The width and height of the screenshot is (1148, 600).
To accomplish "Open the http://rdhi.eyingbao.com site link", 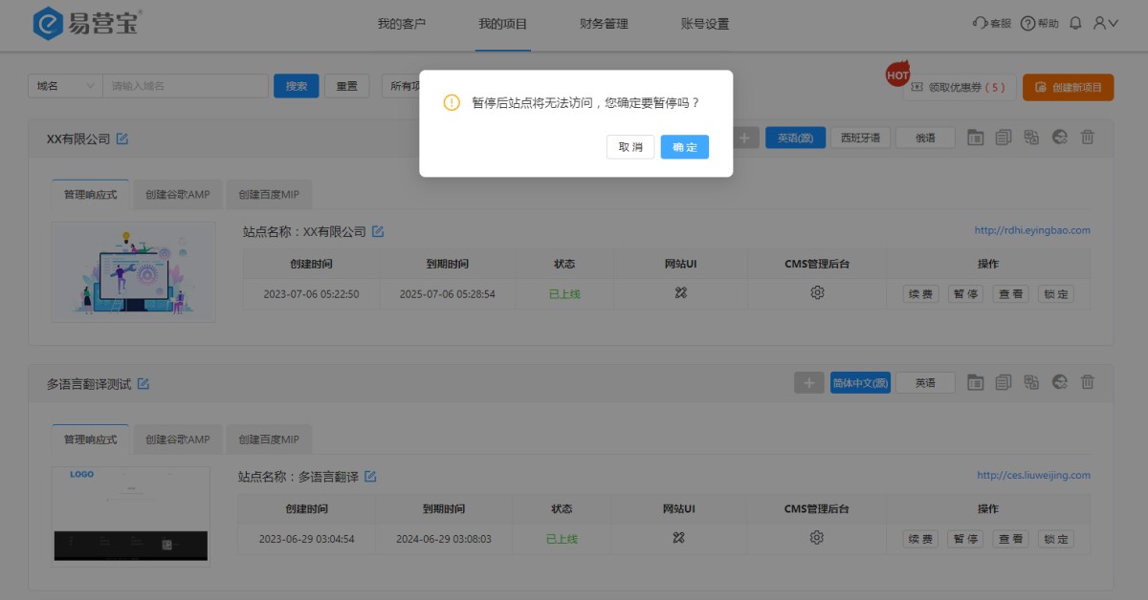I will (x=1031, y=230).
